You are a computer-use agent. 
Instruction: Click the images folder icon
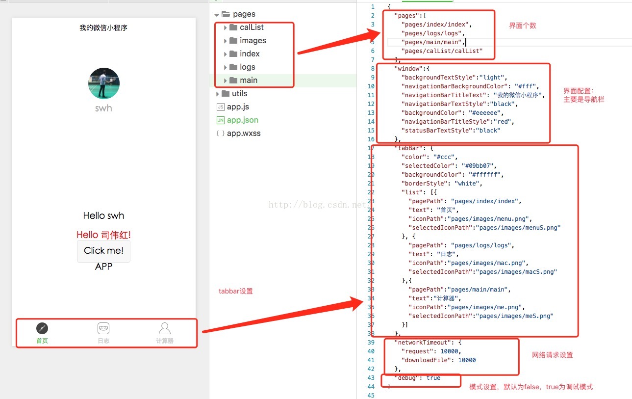click(233, 41)
